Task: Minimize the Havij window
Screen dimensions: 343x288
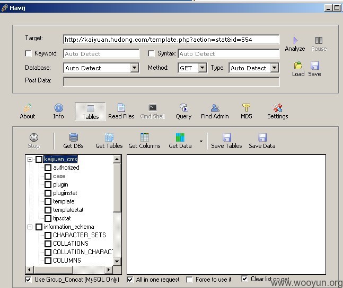Action: point(328,8)
